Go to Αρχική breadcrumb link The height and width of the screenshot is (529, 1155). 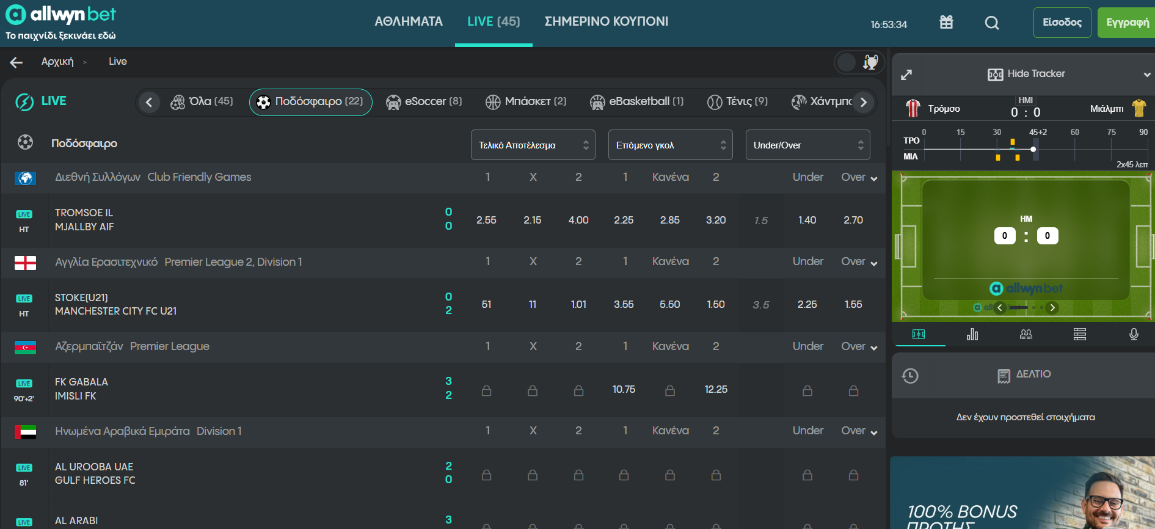(x=57, y=62)
